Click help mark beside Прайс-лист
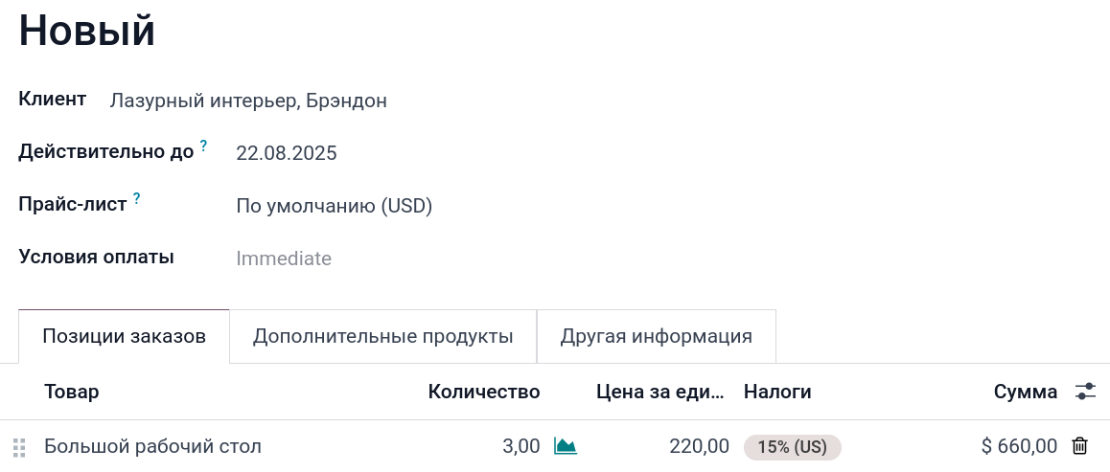1110x472 pixels. 137,199
